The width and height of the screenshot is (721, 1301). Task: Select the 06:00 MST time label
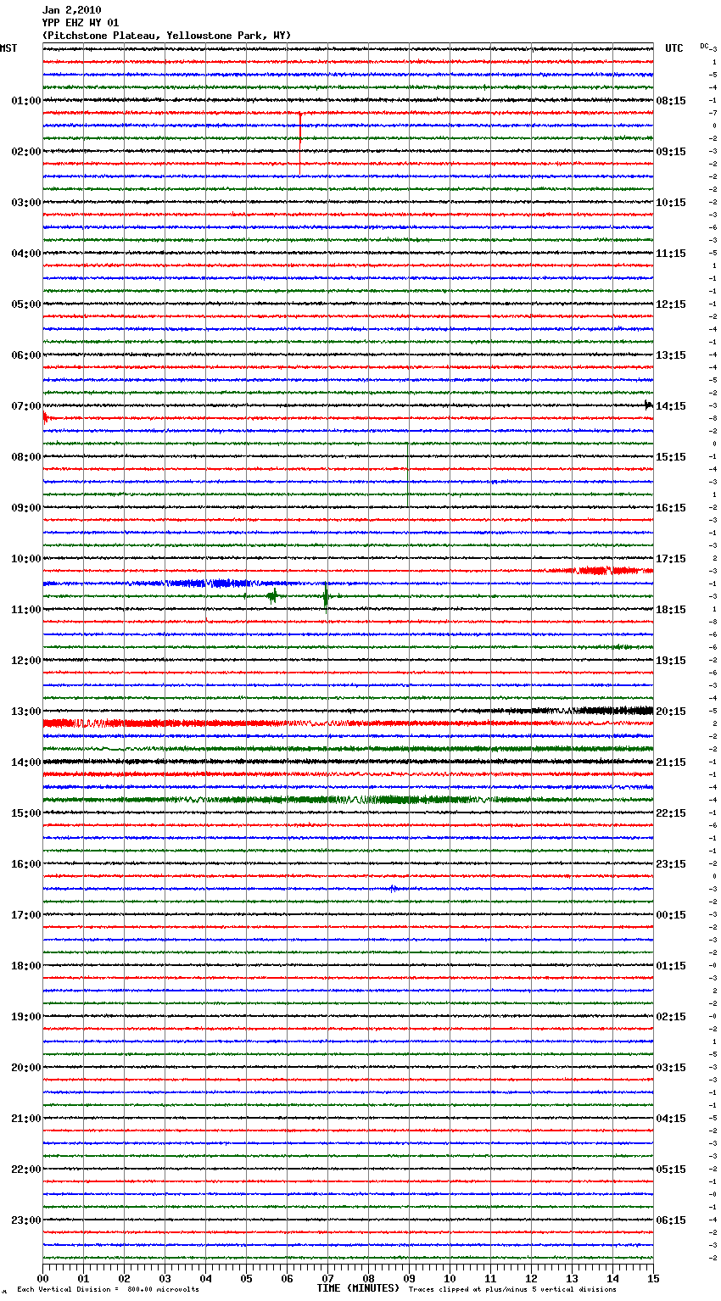26,355
